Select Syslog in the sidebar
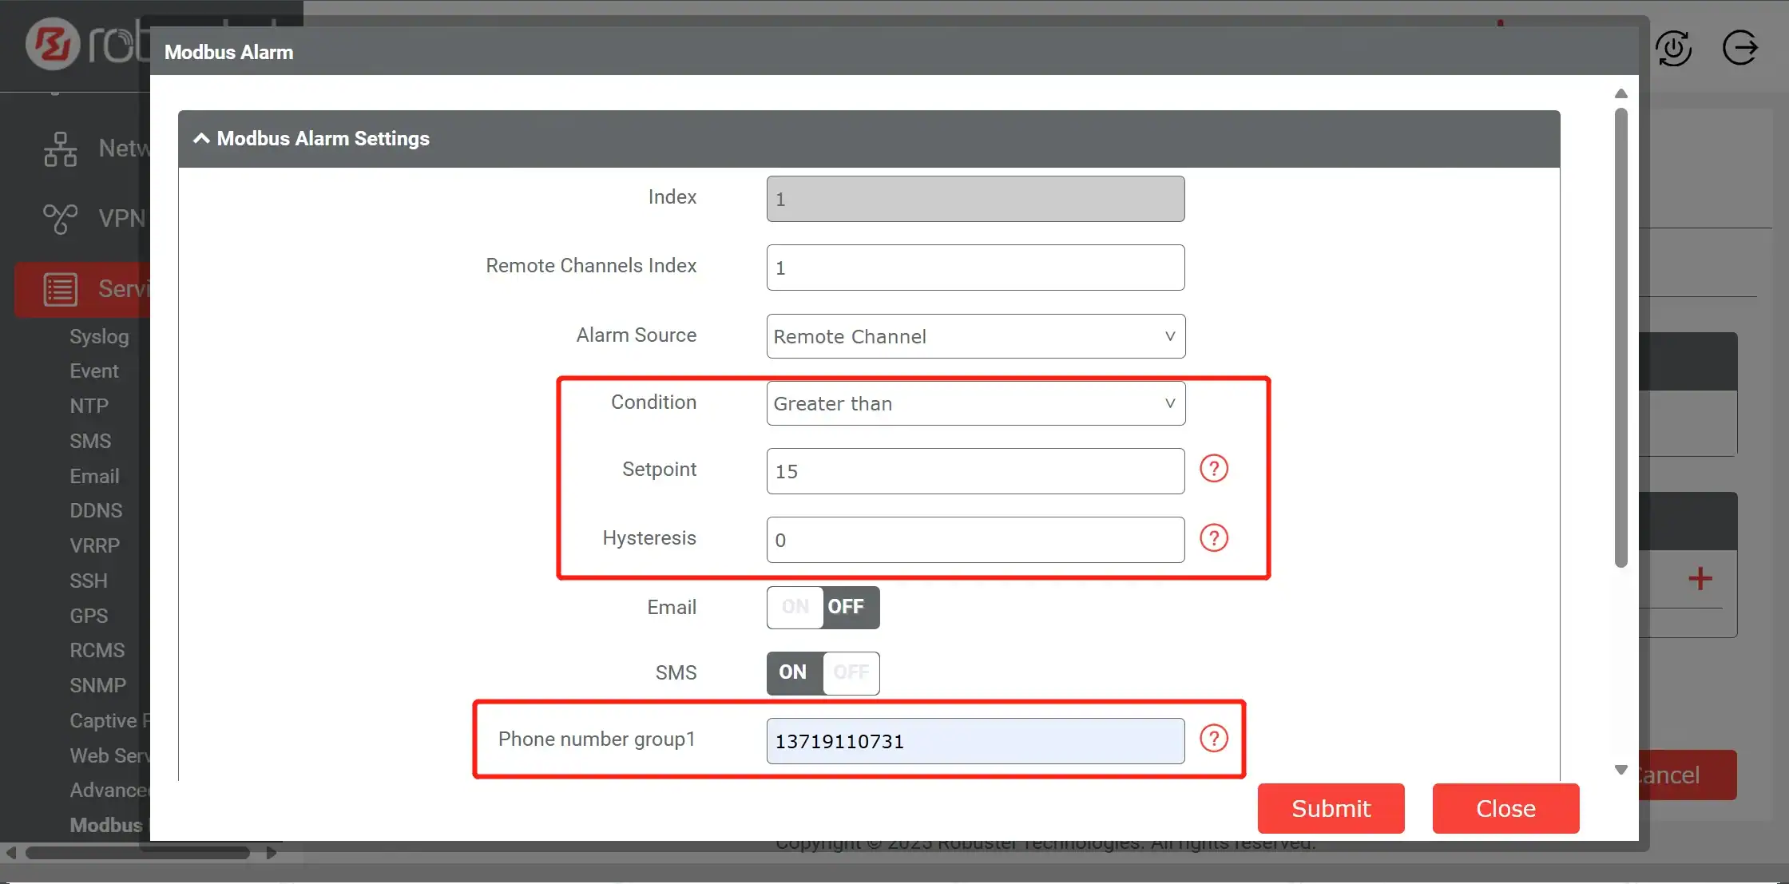1789x884 pixels. tap(98, 336)
